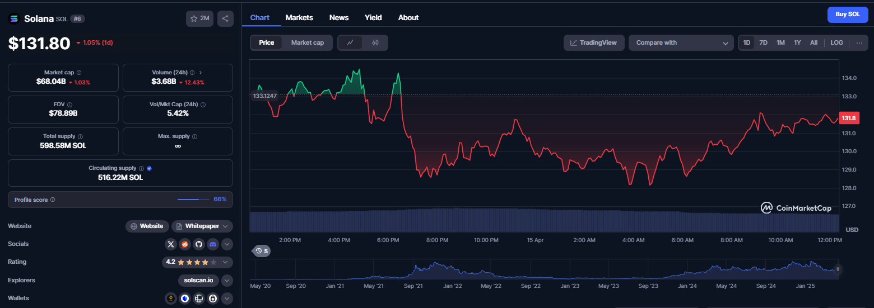This screenshot has height=308, width=874.
Task: Open the X (Twitter) social icon
Action: (171, 244)
